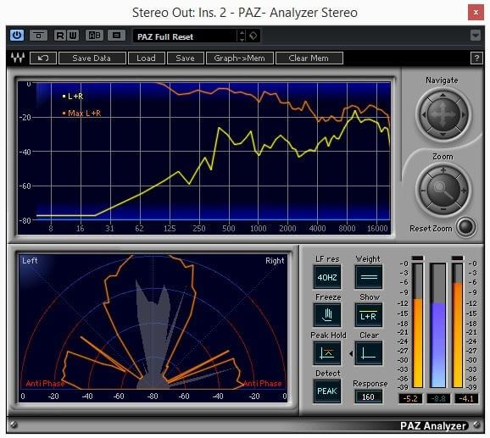Close the PAZ Analyzer window
This screenshot has width=490, height=438.
476,13
